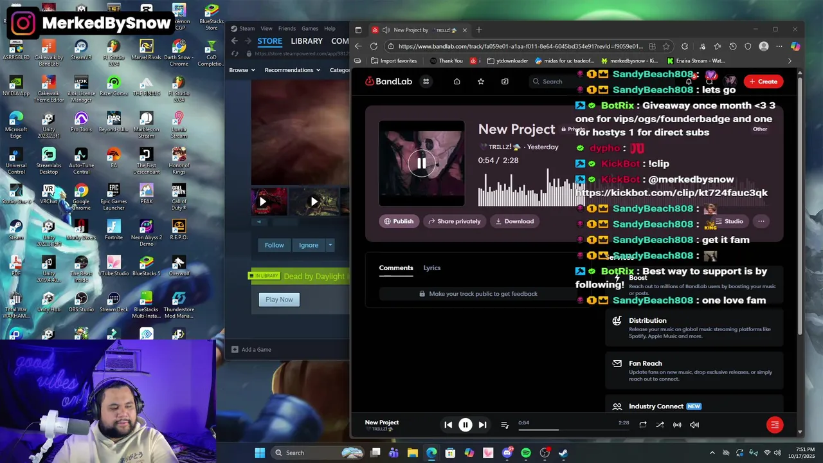Download the New Project track

pos(514,221)
